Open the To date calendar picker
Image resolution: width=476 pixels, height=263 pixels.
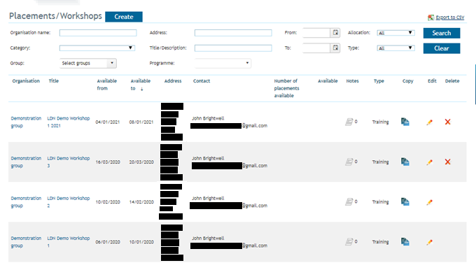click(335, 48)
